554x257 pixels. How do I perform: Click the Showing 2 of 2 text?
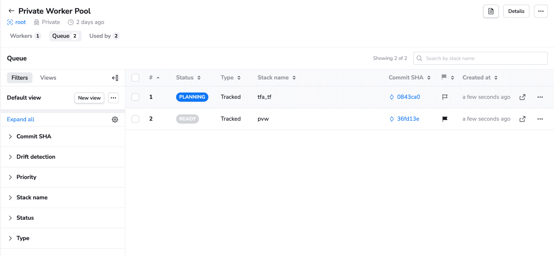(x=390, y=58)
